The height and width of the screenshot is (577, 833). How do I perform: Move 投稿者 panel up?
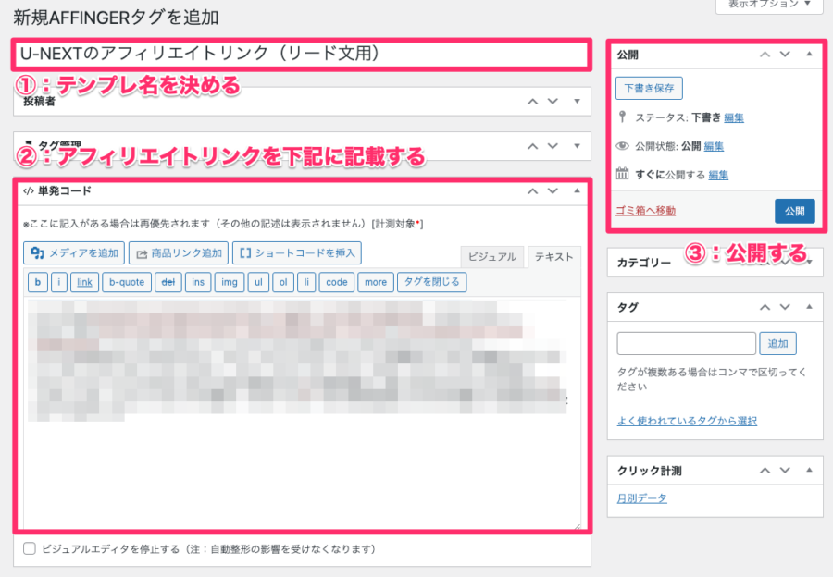tap(532, 102)
